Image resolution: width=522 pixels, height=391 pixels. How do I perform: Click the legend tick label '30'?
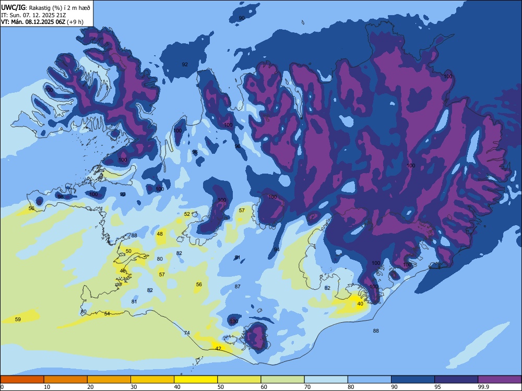[x=134, y=387]
